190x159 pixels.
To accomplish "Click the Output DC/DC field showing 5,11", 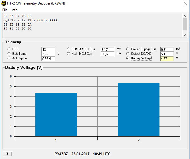I will (167, 54).
